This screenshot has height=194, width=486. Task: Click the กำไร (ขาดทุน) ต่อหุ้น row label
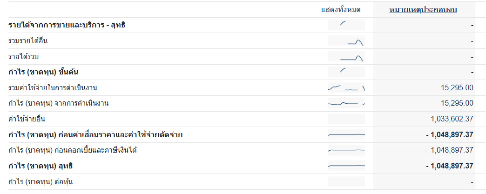pyautogui.click(x=40, y=182)
